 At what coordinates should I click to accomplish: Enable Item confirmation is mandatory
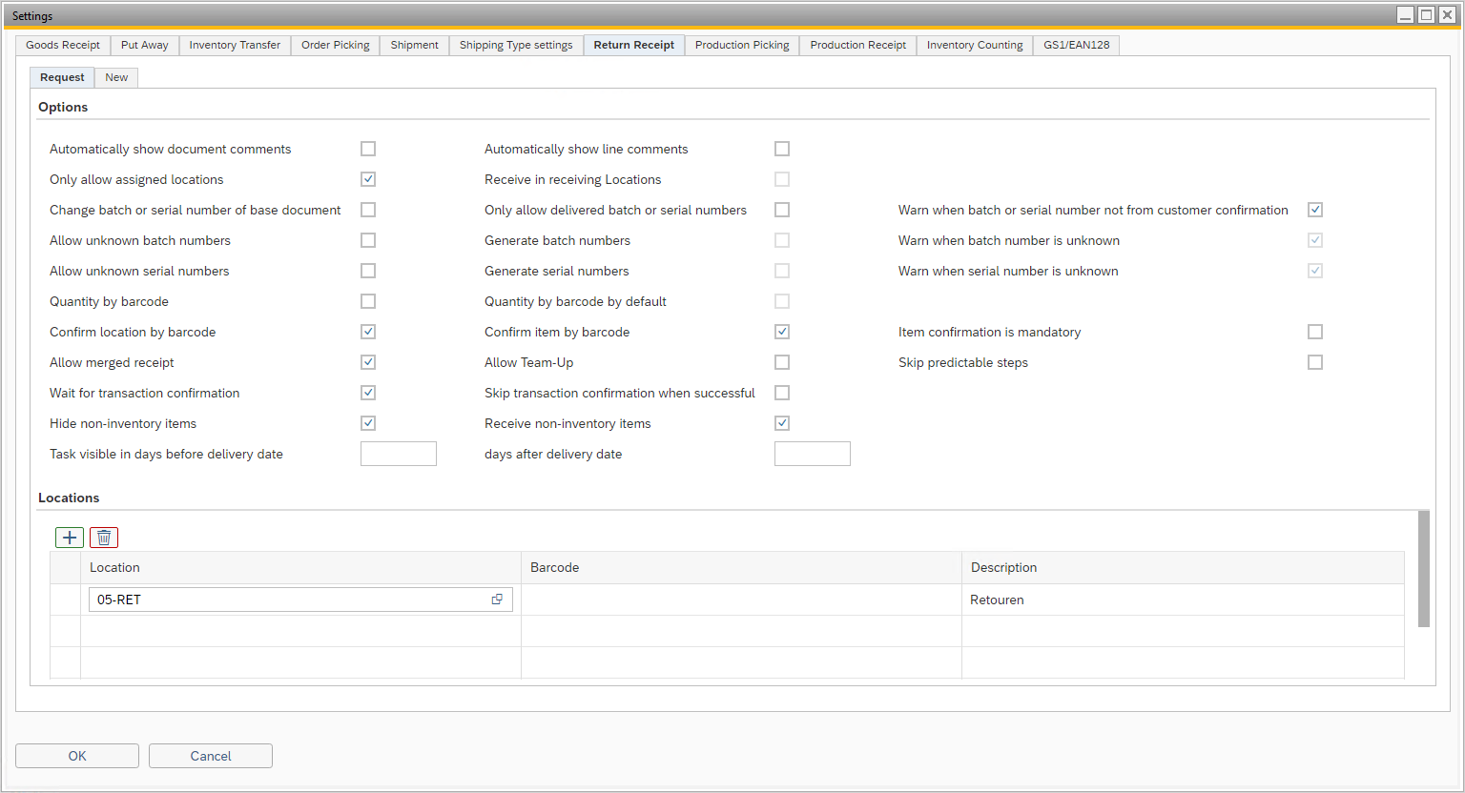coord(1315,332)
